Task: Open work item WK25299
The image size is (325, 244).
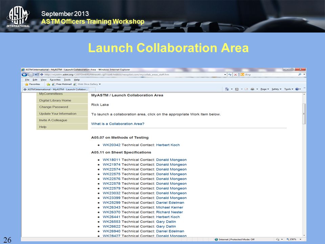Action: click(111, 203)
